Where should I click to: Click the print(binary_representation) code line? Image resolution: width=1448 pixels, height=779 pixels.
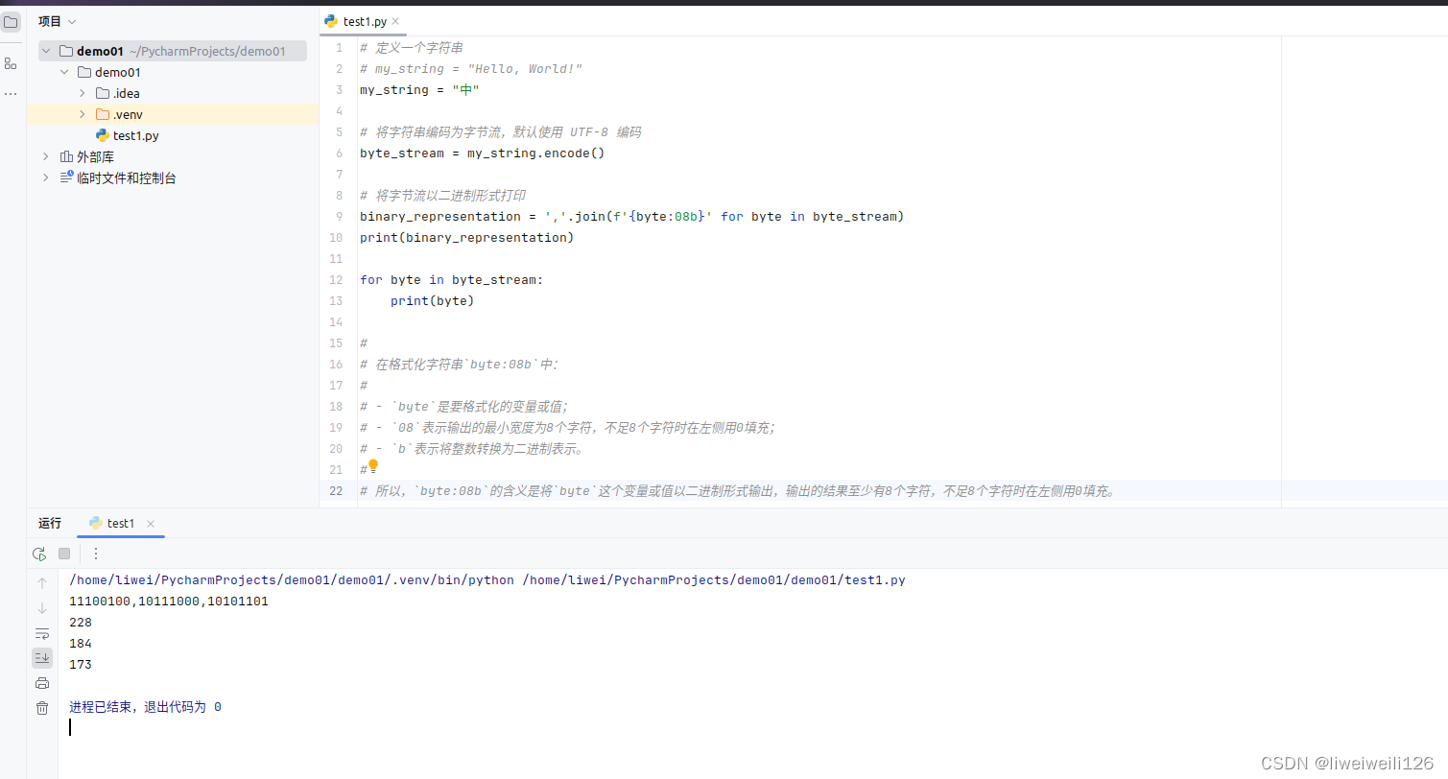pos(466,238)
